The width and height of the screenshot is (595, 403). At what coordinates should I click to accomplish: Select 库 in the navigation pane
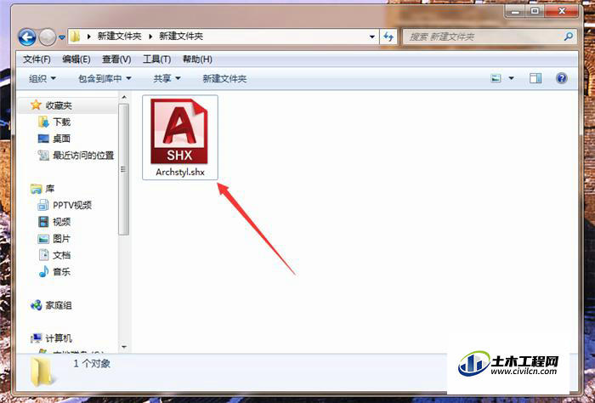50,189
